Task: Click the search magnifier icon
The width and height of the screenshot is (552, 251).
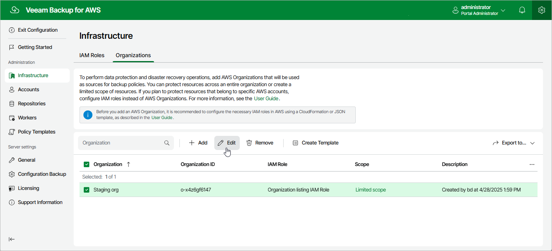Action: (167, 143)
